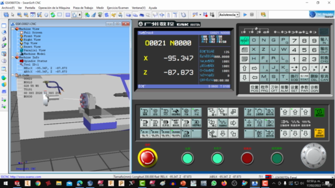
Task: Click the handwheel rotary dial
Action: coord(314,156)
